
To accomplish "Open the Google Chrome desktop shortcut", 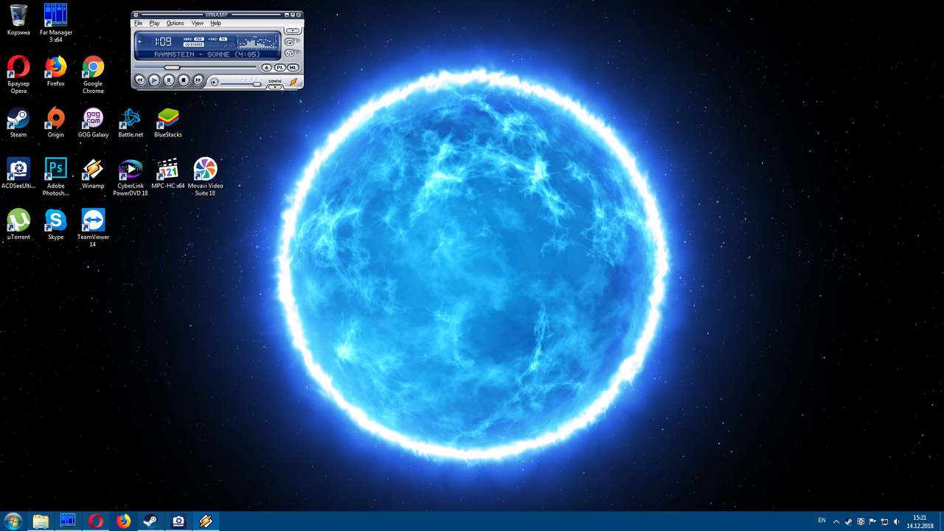I will click(93, 74).
